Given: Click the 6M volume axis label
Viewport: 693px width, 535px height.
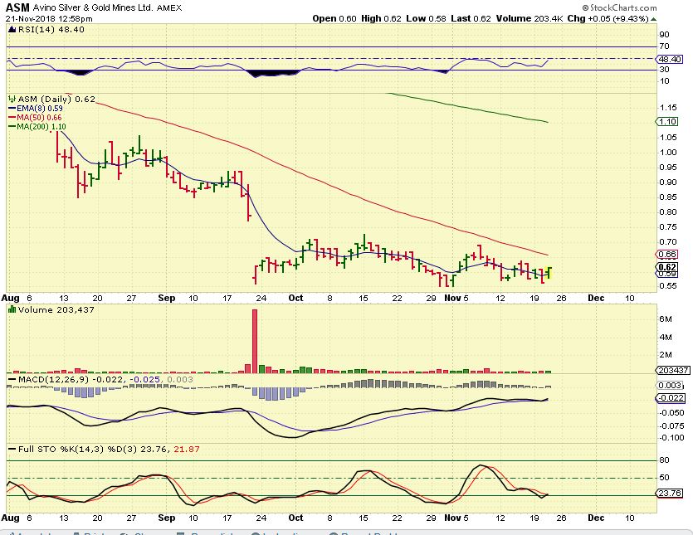Looking at the screenshot, I should coord(665,319).
